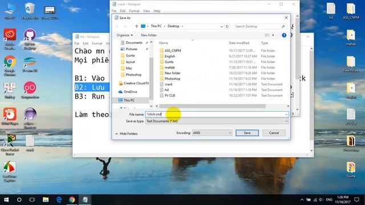
Task: Click the Save button in Save As dialog
Action: tap(247, 133)
